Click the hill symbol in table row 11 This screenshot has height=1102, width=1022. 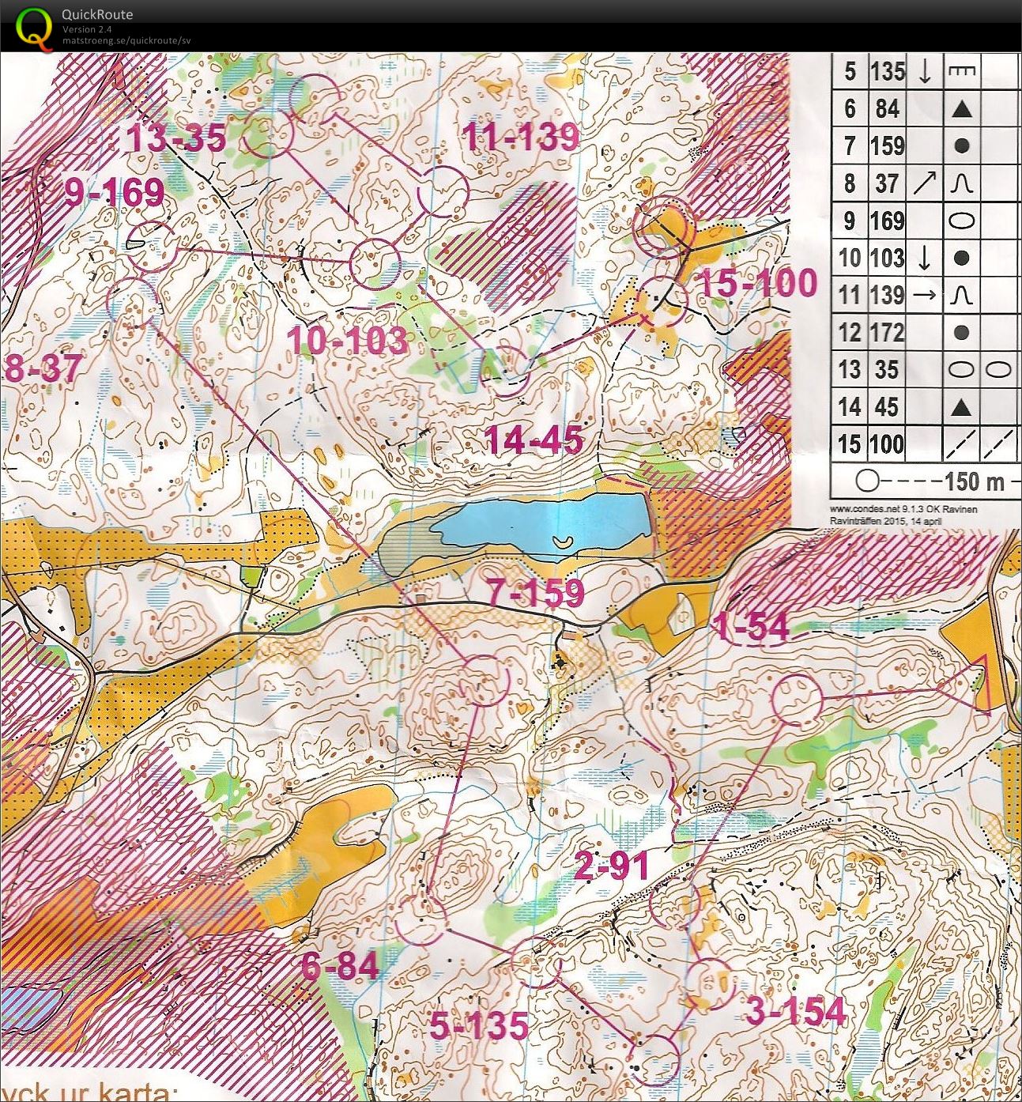coord(961,295)
